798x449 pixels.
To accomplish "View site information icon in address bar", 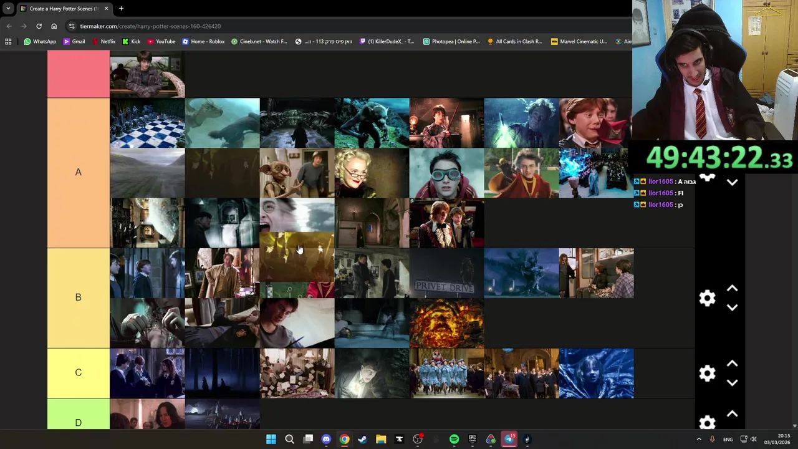I will (72, 26).
